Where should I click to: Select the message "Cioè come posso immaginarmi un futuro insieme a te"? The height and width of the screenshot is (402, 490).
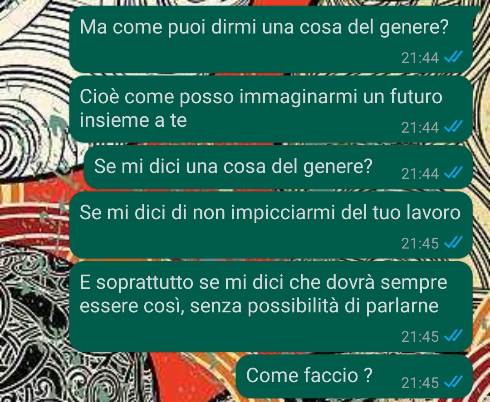[270, 109]
